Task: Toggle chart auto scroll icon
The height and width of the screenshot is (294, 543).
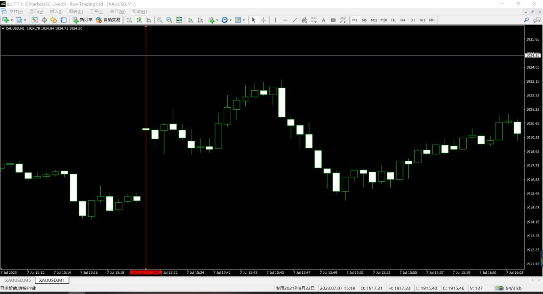Action: click(x=190, y=20)
